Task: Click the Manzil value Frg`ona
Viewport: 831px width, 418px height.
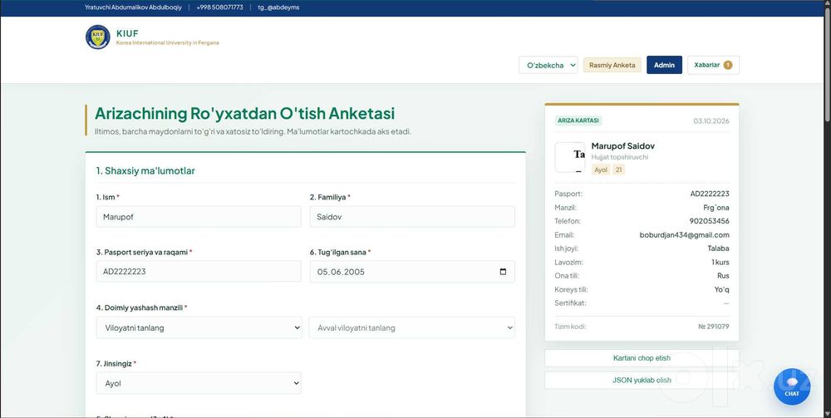Action: [716, 208]
